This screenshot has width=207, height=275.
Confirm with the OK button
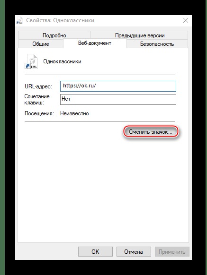[x=95, y=252]
